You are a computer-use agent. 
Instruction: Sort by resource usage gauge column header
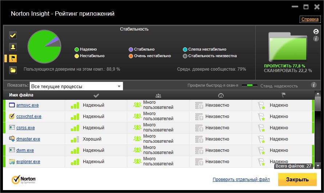[x=221, y=95]
